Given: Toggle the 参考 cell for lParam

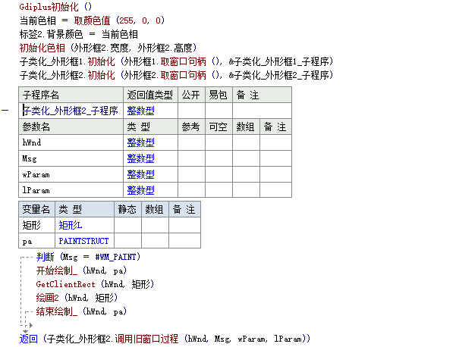Looking at the screenshot, I should (191, 190).
